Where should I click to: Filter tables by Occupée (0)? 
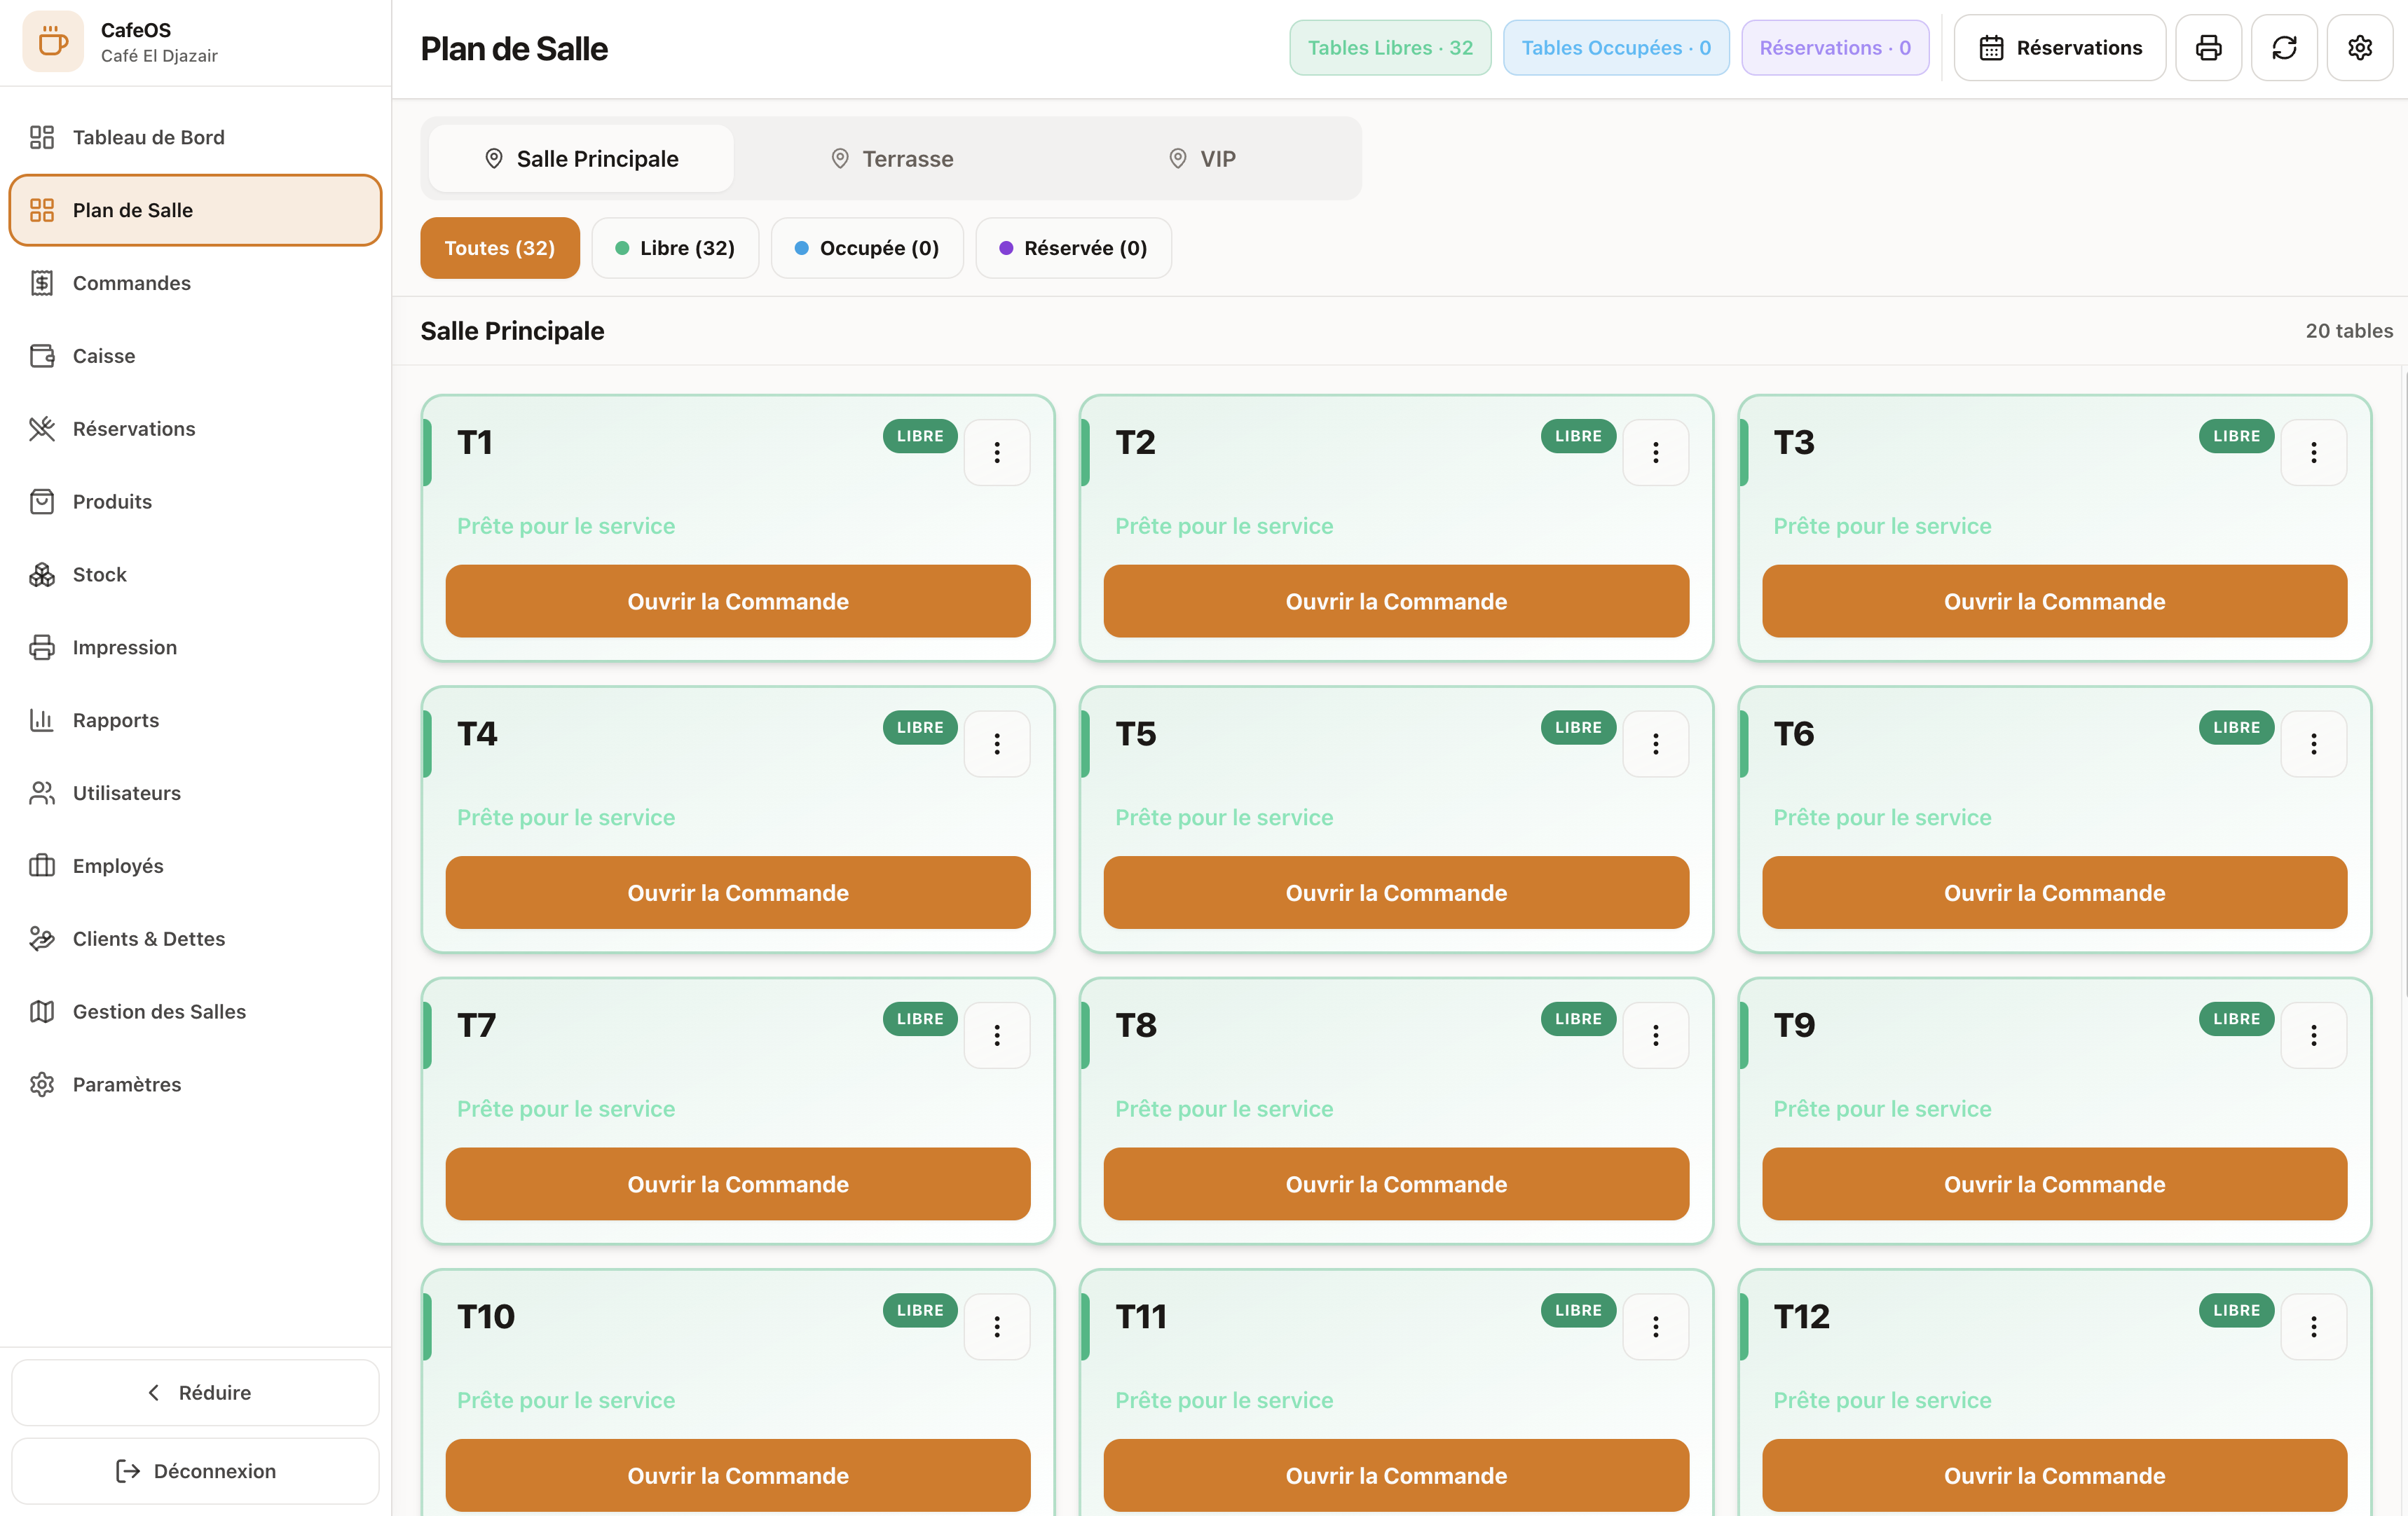click(x=867, y=248)
